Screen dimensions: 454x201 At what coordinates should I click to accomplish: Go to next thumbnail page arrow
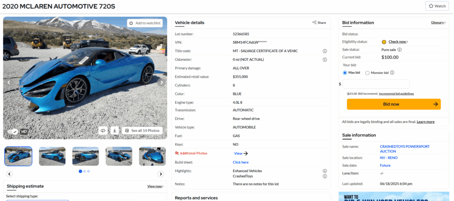click(x=160, y=174)
